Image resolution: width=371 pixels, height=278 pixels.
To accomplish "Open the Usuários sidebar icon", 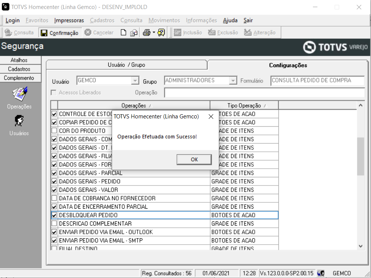I will [x=19, y=121].
